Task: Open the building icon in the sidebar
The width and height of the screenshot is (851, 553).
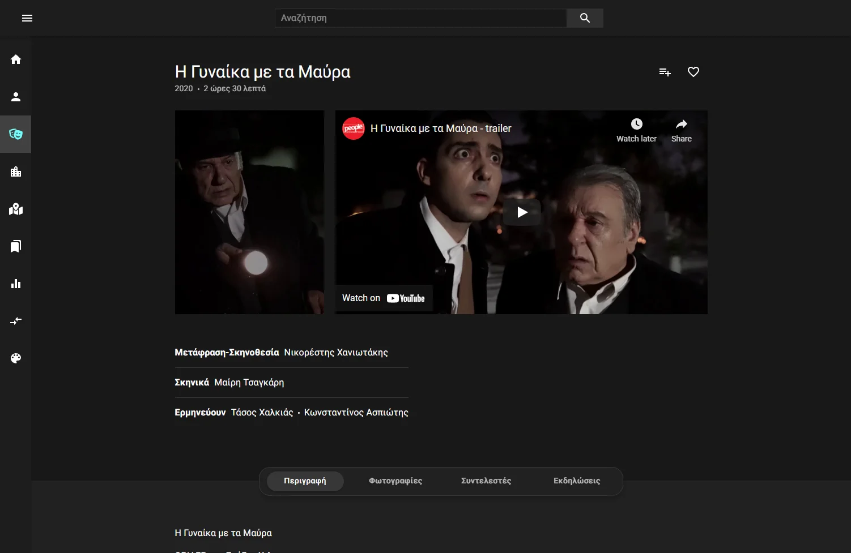Action: [16, 172]
